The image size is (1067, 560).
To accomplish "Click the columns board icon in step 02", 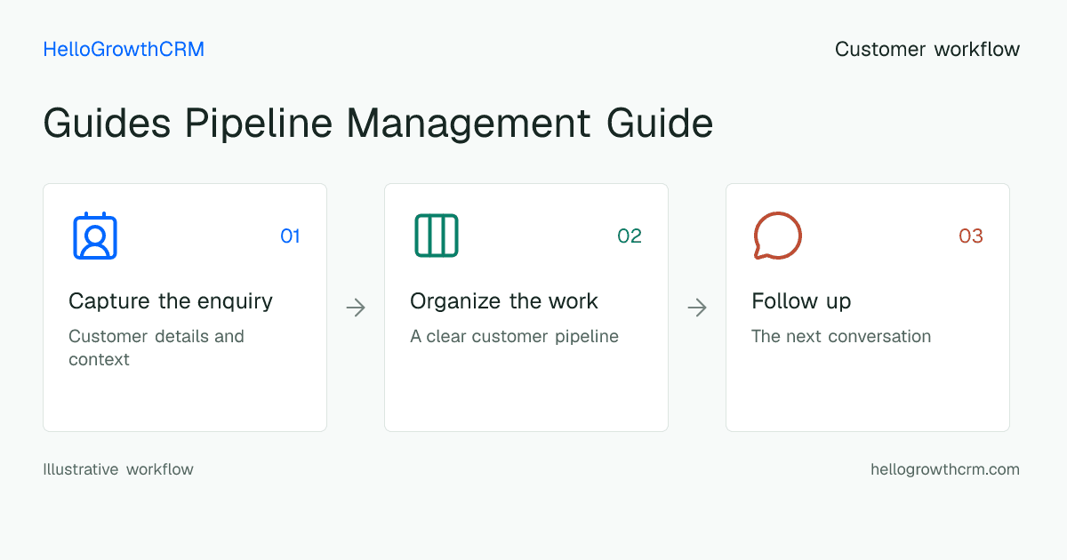I will pos(437,236).
